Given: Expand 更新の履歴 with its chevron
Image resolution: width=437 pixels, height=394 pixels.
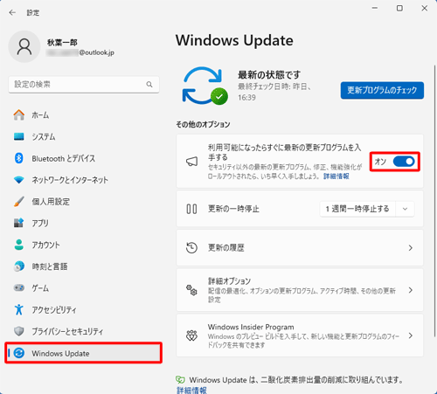Looking at the screenshot, I should tap(410, 248).
